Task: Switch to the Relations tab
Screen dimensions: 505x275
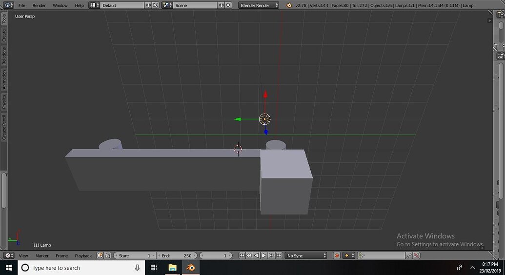Action: pos(4,56)
